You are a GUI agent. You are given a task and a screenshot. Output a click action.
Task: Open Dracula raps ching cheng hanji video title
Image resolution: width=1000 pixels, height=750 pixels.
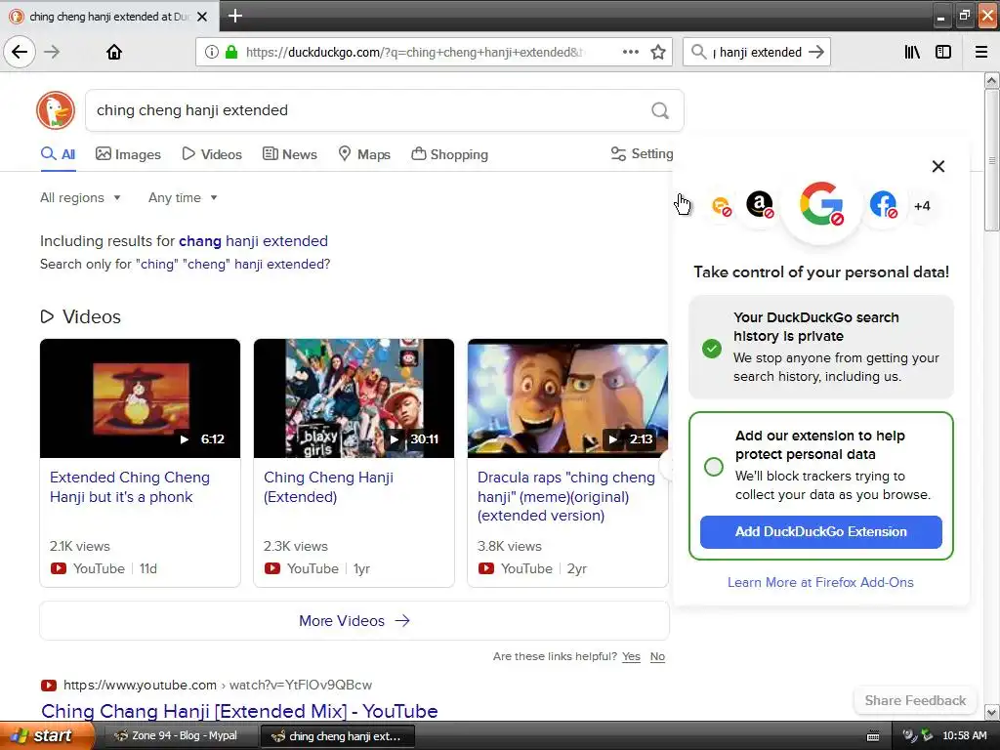pyautogui.click(x=566, y=496)
